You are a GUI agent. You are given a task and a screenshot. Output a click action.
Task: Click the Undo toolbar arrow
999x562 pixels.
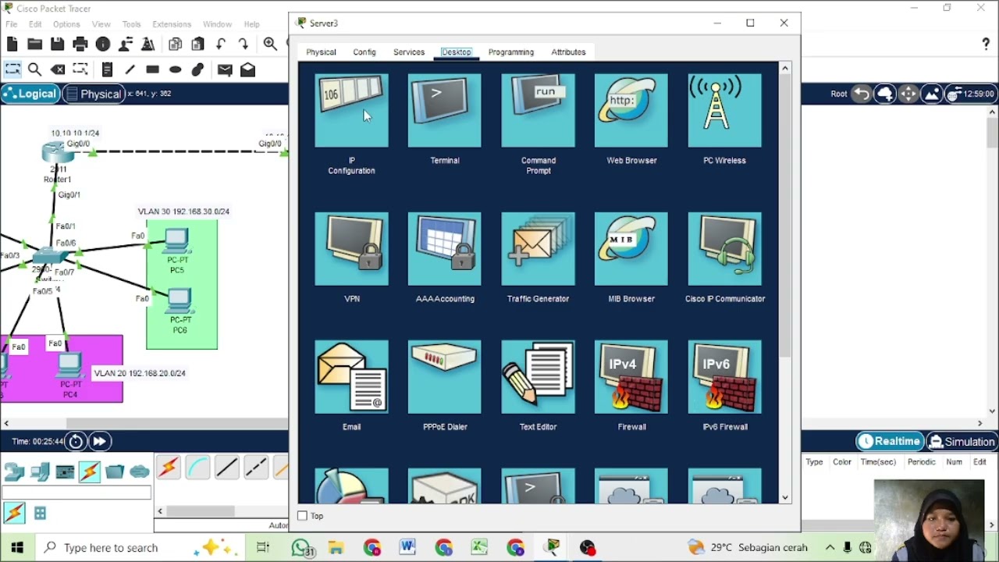pyautogui.click(x=221, y=44)
